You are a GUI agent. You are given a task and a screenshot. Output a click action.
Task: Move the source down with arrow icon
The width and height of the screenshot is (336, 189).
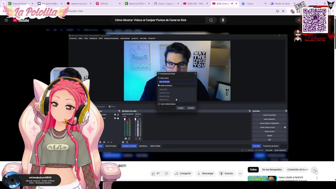click(112, 142)
